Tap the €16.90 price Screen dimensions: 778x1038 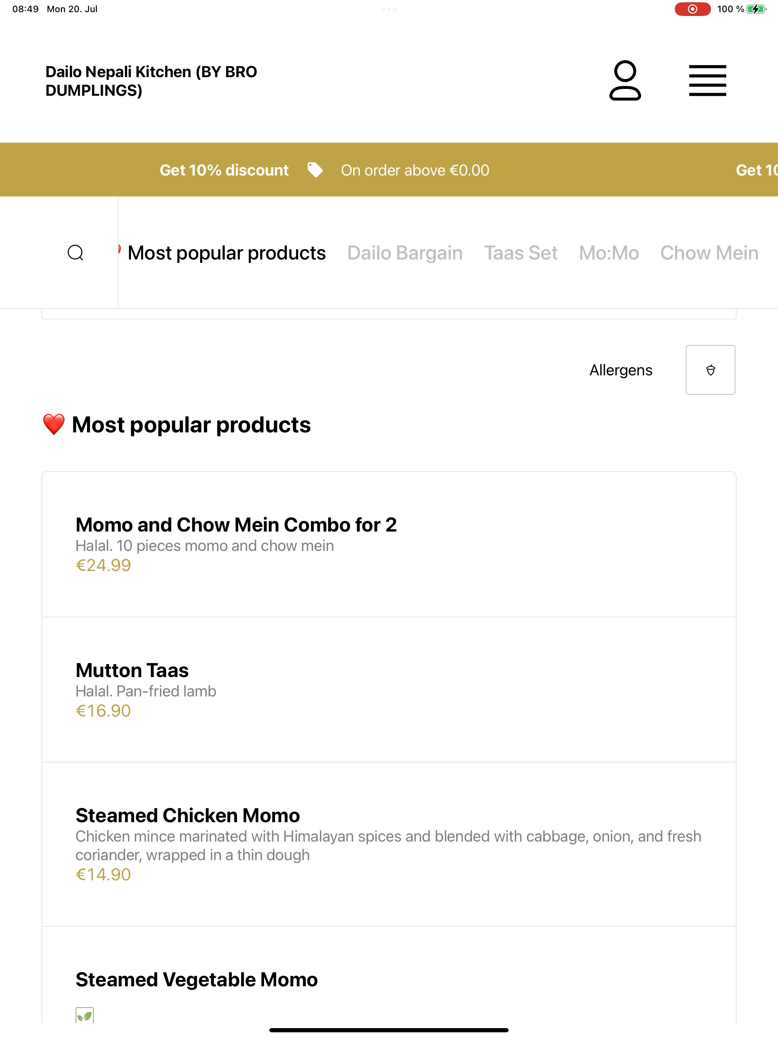(x=103, y=710)
